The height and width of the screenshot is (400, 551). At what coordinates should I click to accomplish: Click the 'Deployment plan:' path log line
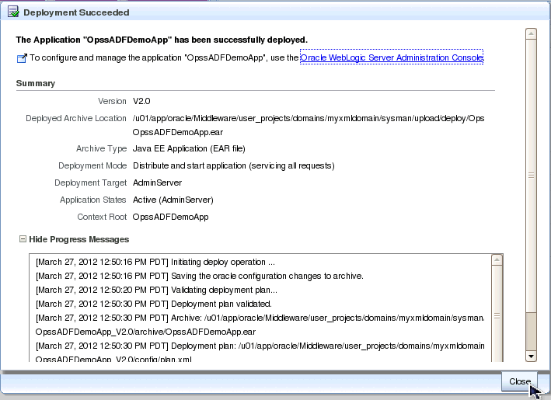[260, 346]
